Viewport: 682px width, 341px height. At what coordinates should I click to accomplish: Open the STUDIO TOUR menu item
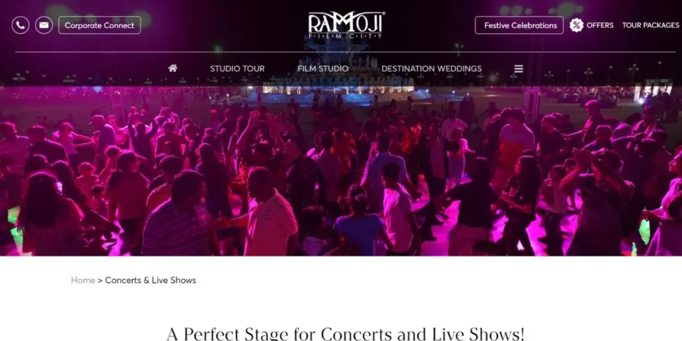coord(237,69)
